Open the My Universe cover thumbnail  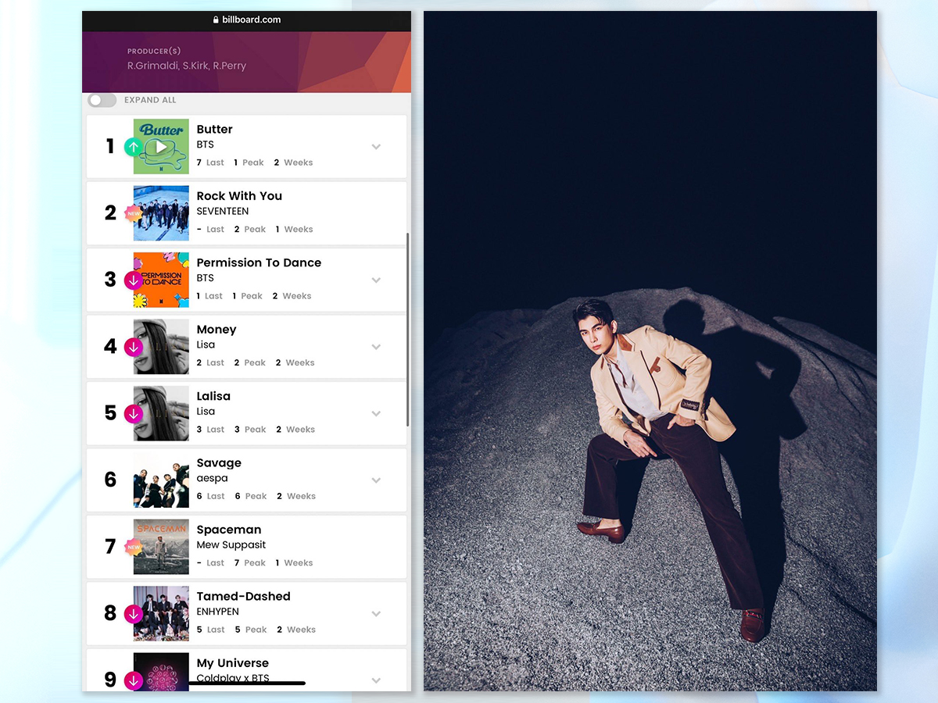(x=161, y=672)
